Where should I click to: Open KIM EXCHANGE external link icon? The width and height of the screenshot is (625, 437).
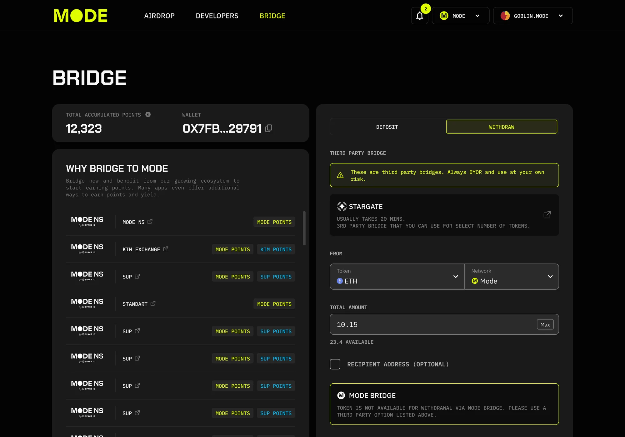pyautogui.click(x=166, y=249)
